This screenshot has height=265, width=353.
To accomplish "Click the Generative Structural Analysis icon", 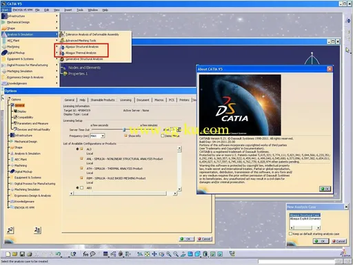I will pyautogui.click(x=62, y=59).
